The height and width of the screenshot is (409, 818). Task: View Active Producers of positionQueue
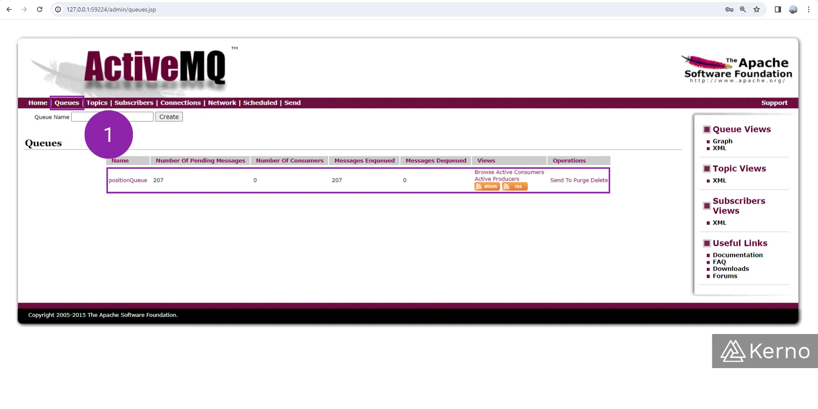click(x=497, y=179)
